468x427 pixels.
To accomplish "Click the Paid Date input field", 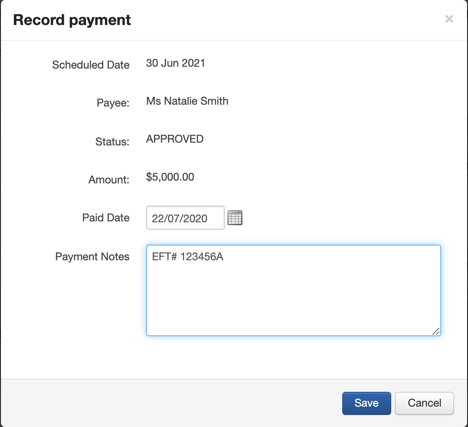I will [x=185, y=218].
